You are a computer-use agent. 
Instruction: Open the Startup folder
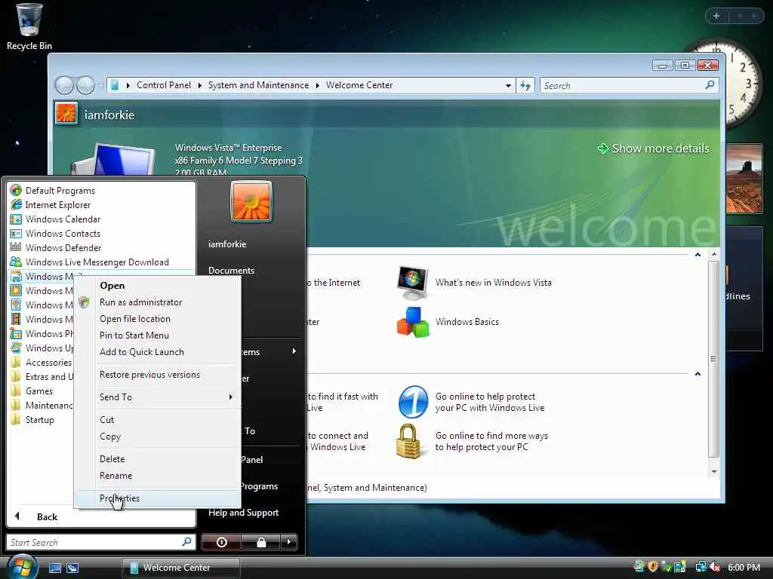(x=39, y=419)
